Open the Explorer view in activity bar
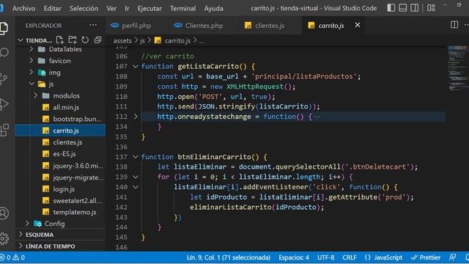Screen dimensions: 469x264 pos(4,28)
